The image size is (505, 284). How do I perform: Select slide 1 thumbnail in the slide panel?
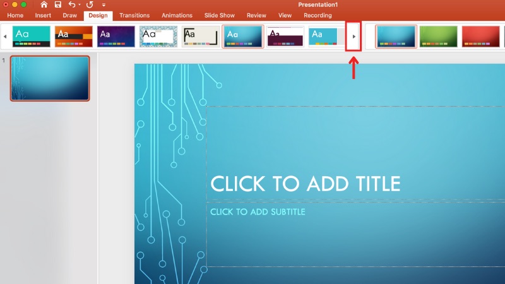(50, 78)
